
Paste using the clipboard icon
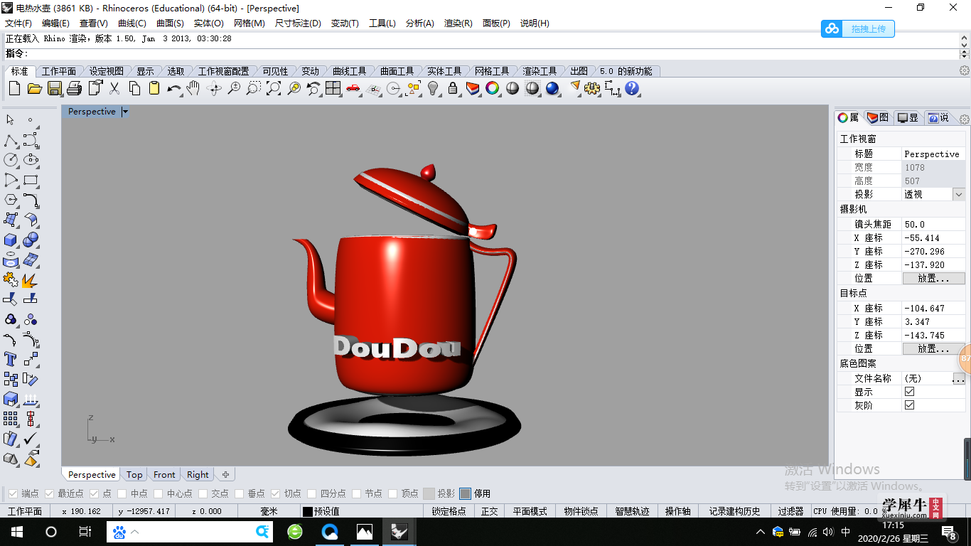[154, 88]
